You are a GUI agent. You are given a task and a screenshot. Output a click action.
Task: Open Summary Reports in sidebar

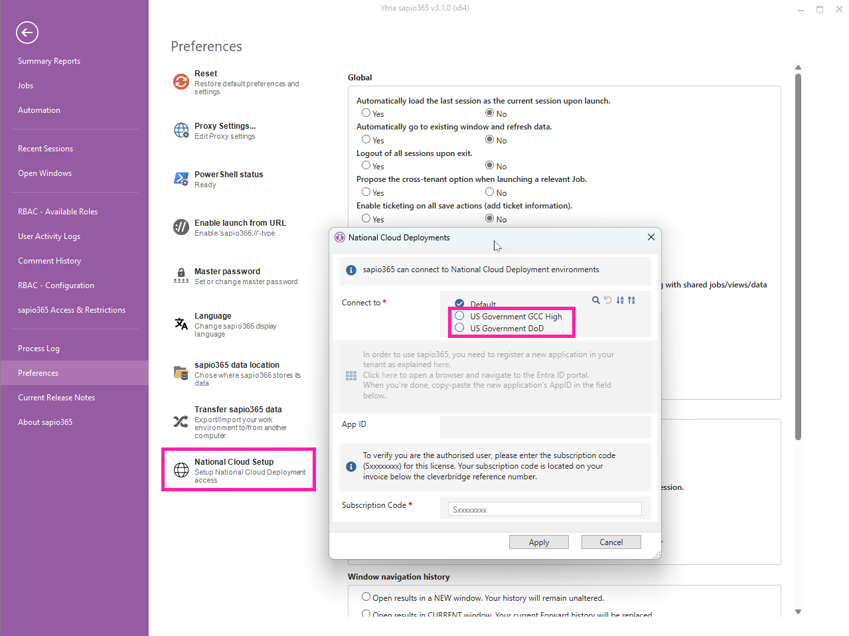[49, 61]
